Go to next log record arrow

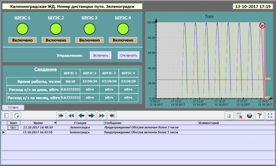point(92,116)
